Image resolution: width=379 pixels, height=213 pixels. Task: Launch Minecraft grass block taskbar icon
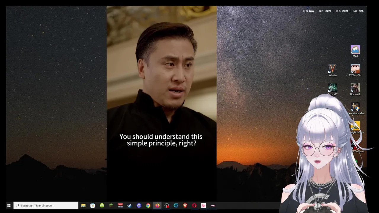pyautogui.click(x=111, y=205)
